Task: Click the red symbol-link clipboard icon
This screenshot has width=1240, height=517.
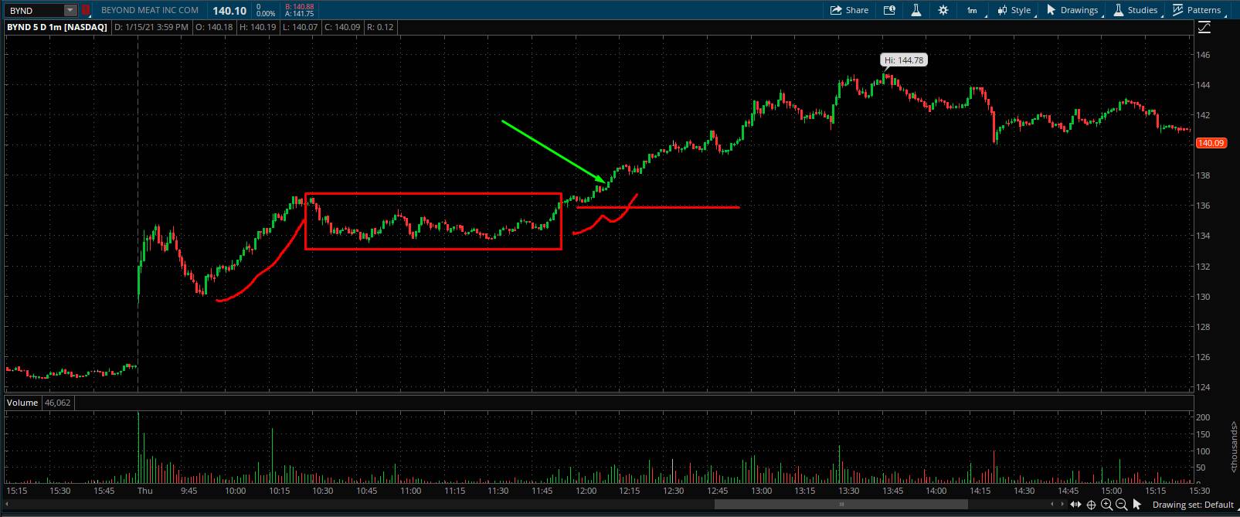Action: 86,11
